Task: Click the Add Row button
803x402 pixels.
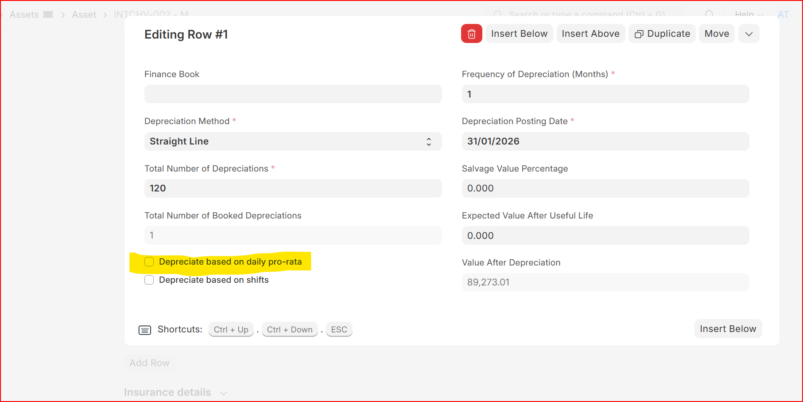Action: click(x=149, y=363)
